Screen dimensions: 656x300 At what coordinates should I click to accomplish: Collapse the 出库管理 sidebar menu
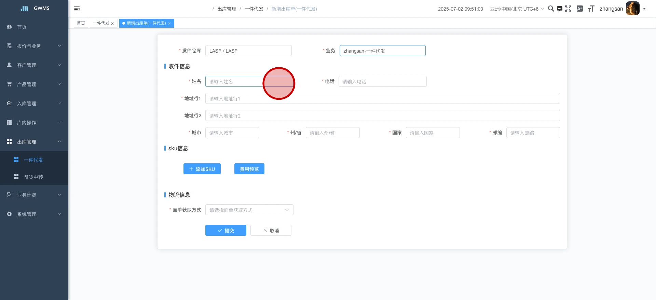tap(34, 141)
